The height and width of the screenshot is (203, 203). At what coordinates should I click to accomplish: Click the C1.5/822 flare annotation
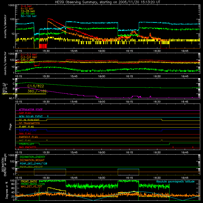pyautogui.click(x=36, y=86)
